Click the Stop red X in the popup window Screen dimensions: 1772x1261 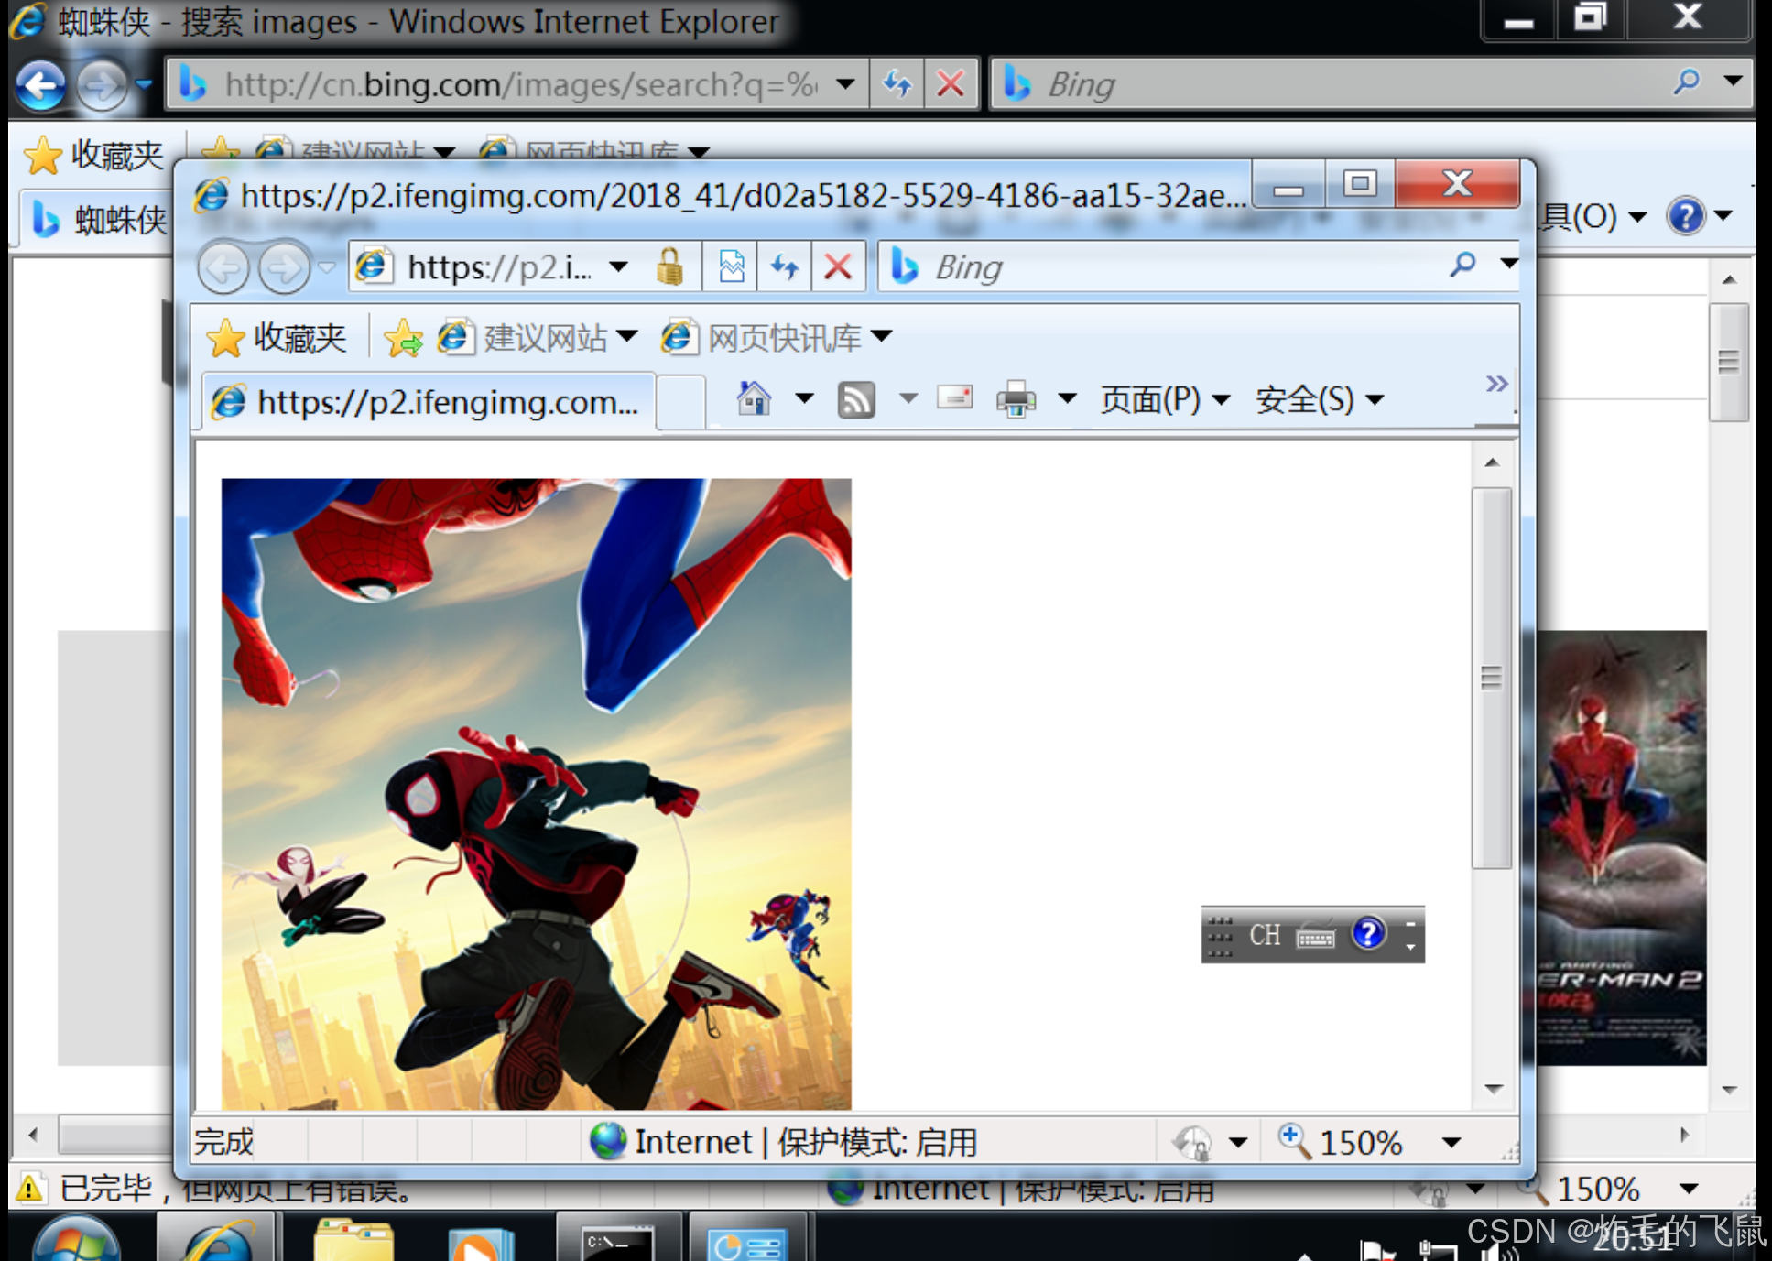838,267
